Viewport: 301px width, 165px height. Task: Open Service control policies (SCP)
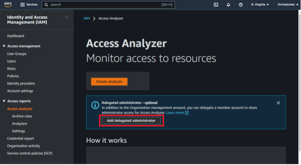click(30, 153)
